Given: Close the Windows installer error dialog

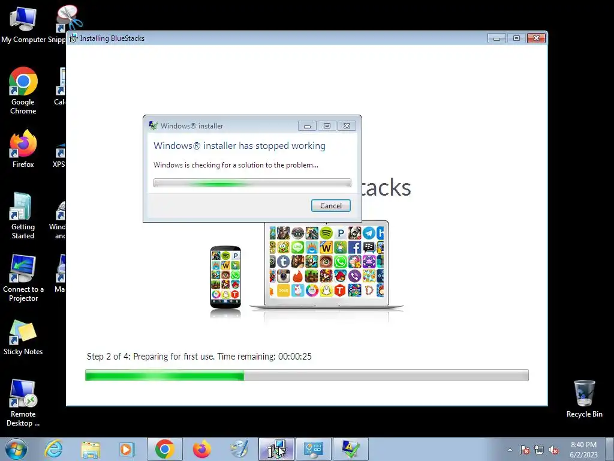Looking at the screenshot, I should (x=347, y=126).
